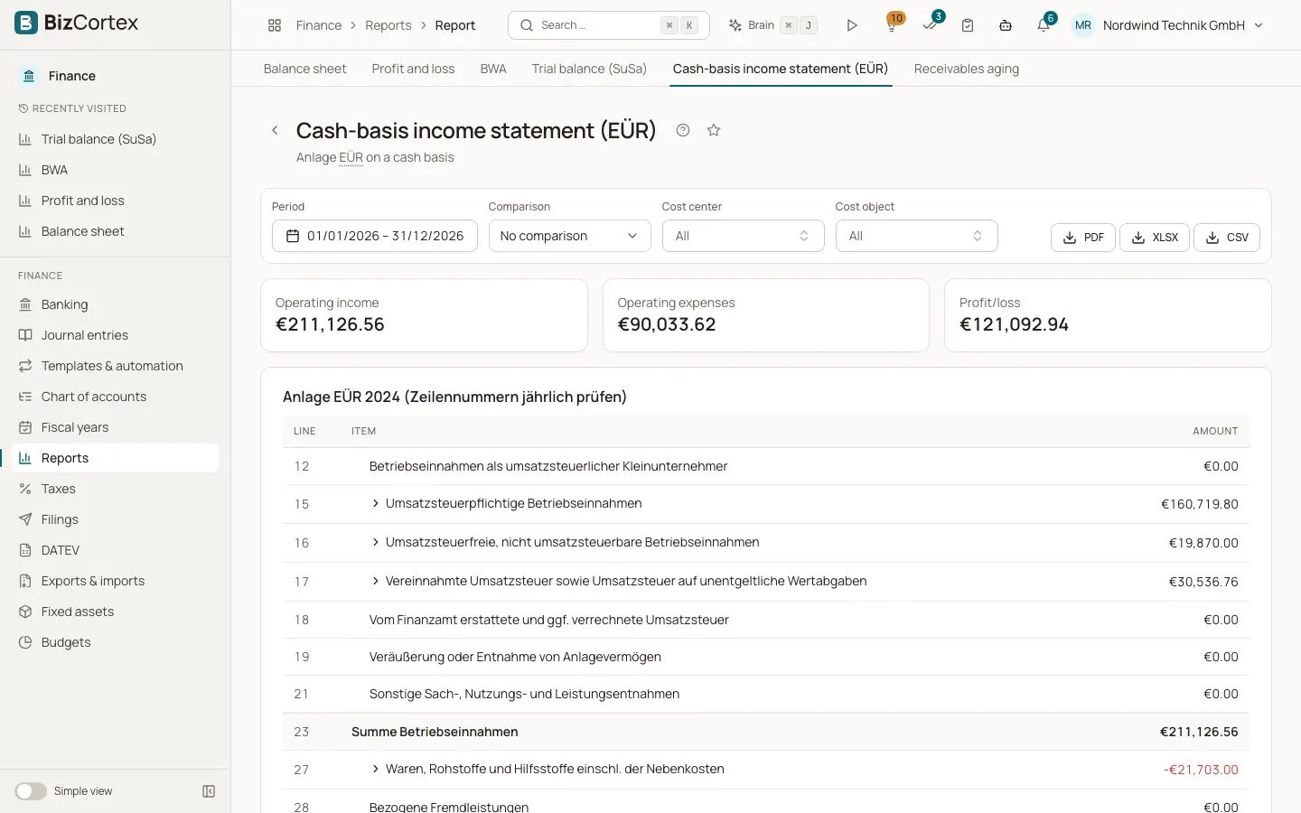Viewport: 1301px width, 813px height.
Task: Switch to the Profit and loss tab
Action: pos(413,69)
